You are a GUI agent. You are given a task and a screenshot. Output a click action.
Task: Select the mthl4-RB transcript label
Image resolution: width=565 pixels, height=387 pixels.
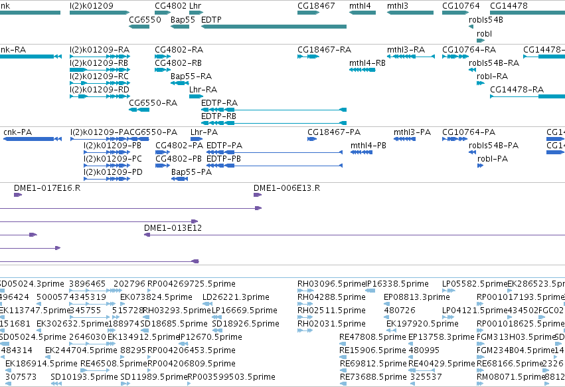(367, 63)
